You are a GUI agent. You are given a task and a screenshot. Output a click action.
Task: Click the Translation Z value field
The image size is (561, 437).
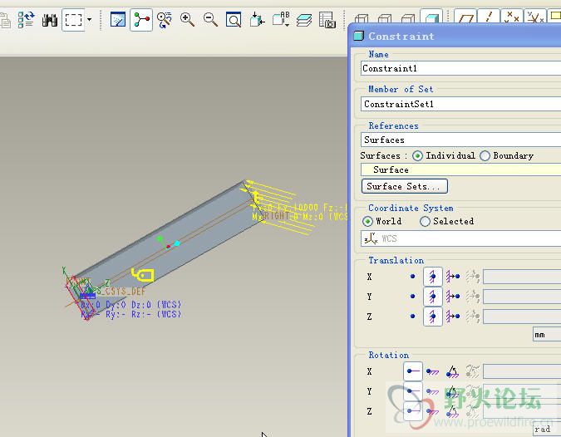(522, 317)
